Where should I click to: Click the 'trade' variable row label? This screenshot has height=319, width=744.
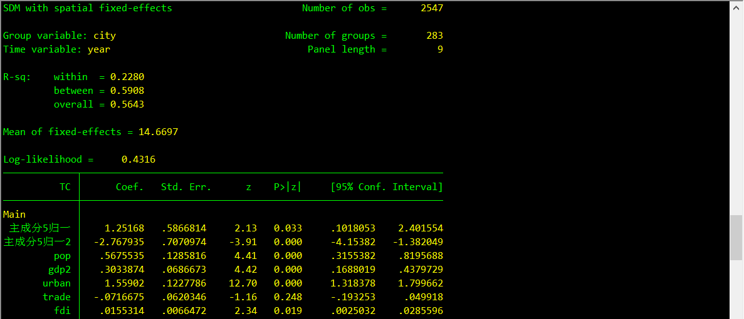coord(56,297)
